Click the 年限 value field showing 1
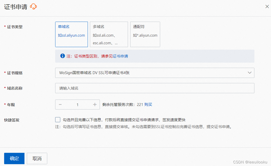 77,105
